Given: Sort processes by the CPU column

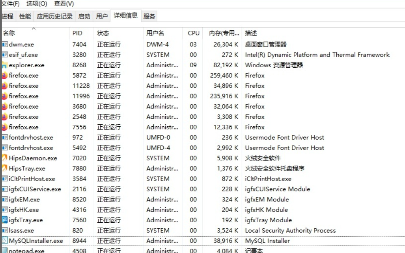Looking at the screenshot, I should click(193, 33).
